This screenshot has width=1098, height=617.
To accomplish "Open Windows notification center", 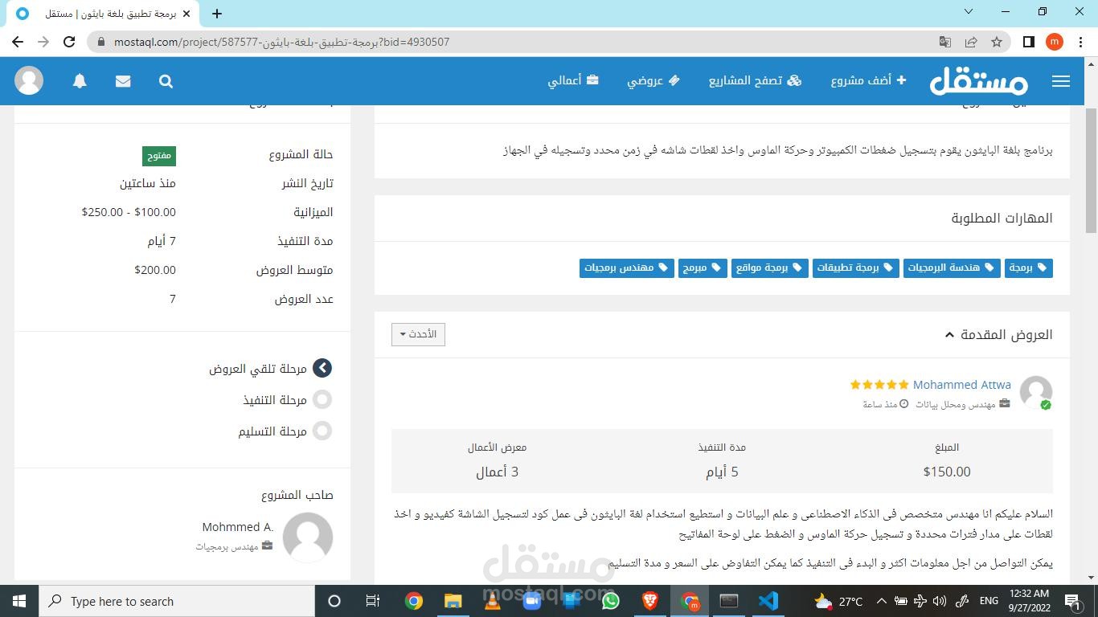I will click(x=1072, y=601).
